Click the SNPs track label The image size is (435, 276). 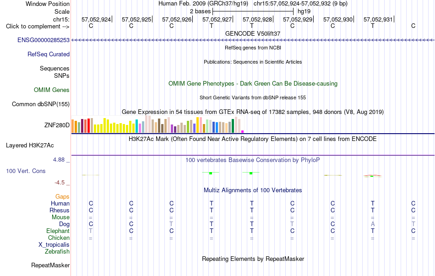[62, 76]
